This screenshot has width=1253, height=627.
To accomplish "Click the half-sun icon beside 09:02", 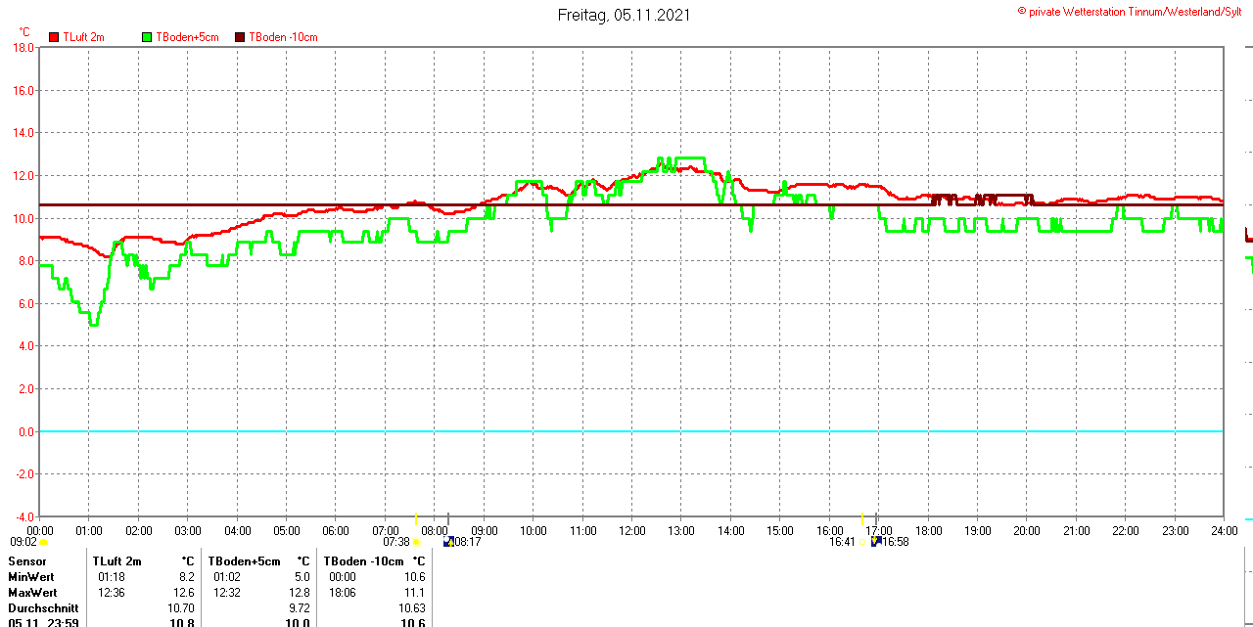I will pyautogui.click(x=43, y=542).
